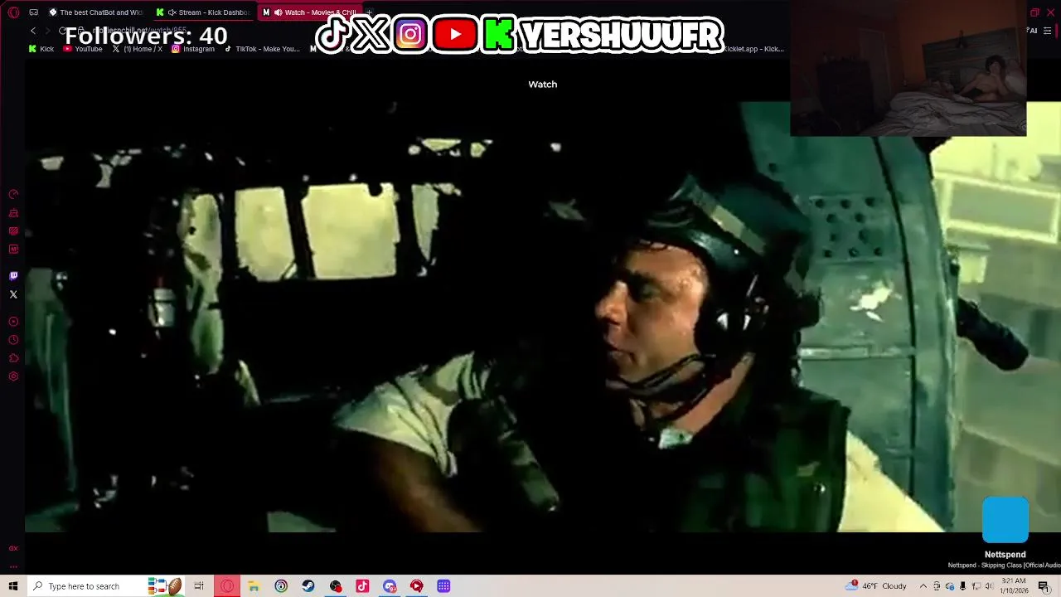This screenshot has width=1061, height=597.
Task: Open the Opera sidebar three-dots menu
Action: coord(13,566)
